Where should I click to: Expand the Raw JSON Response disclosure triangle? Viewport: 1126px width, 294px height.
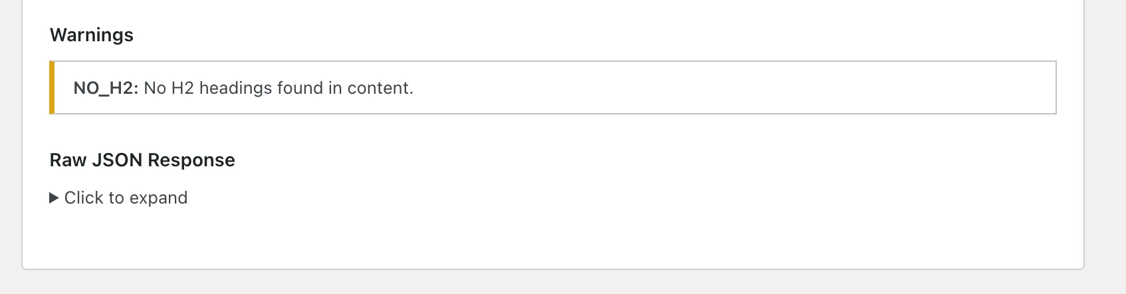tap(55, 198)
